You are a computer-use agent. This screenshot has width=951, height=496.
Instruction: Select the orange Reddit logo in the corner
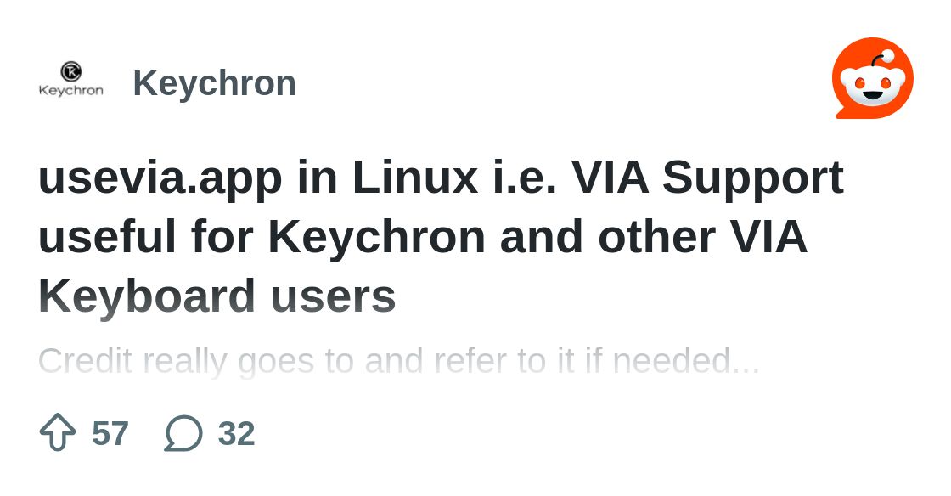pyautogui.click(x=872, y=77)
